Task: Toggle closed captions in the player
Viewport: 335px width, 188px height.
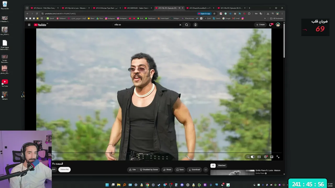Action: coord(259,157)
